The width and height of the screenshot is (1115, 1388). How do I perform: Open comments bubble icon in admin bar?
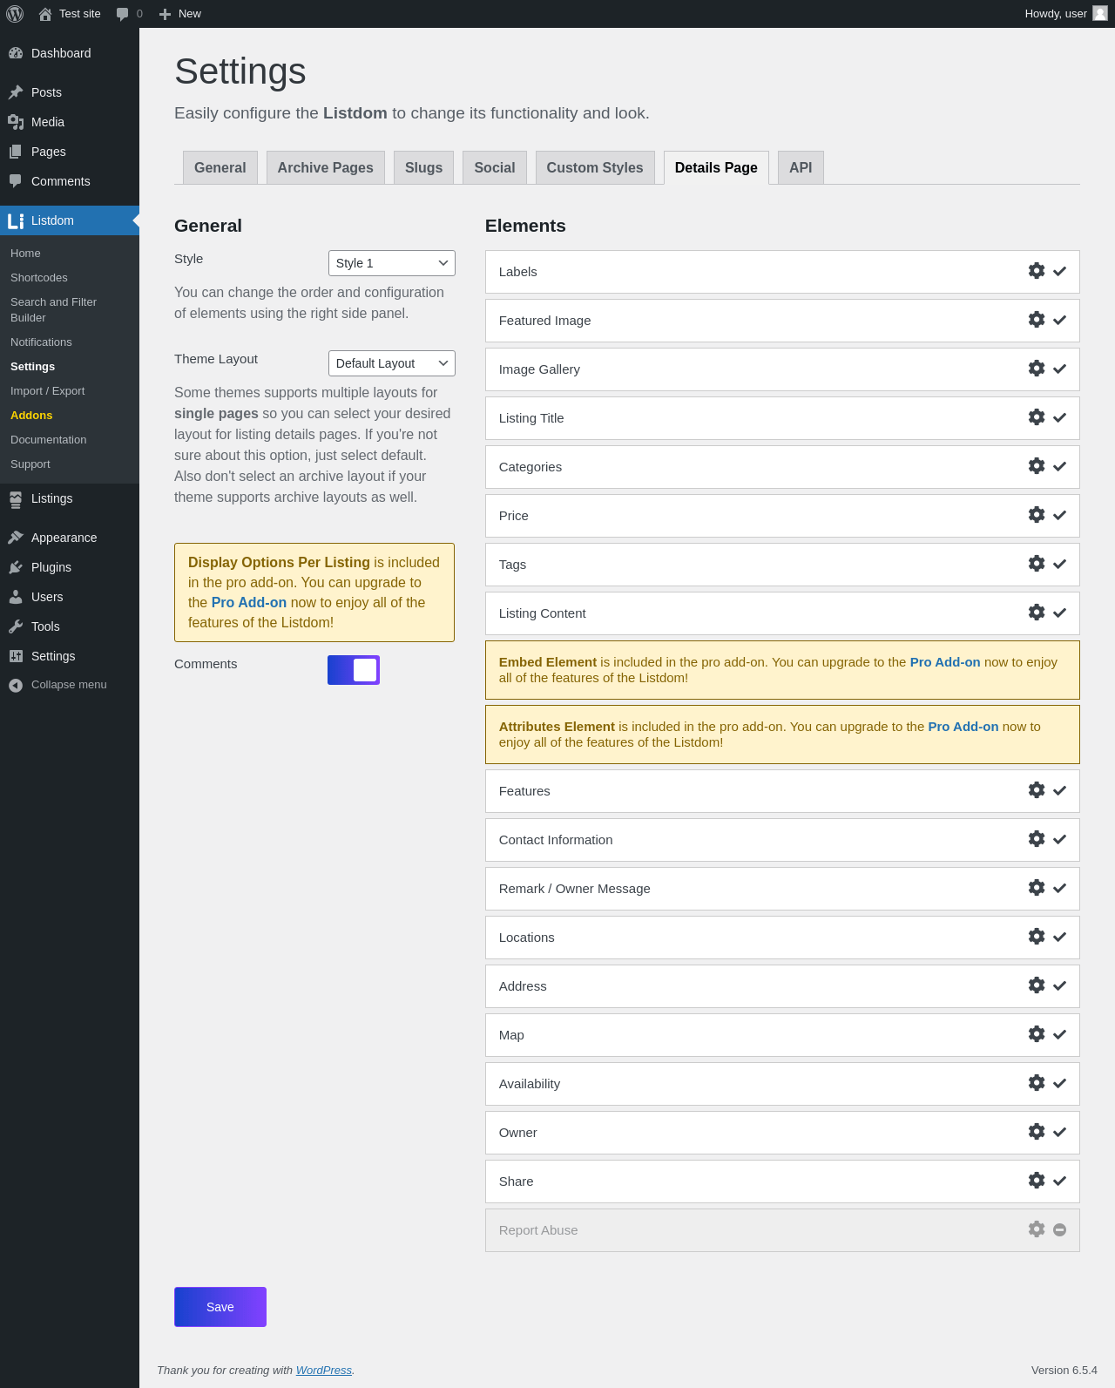coord(123,14)
